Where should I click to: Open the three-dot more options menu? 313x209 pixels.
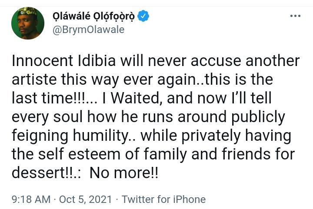tap(295, 16)
